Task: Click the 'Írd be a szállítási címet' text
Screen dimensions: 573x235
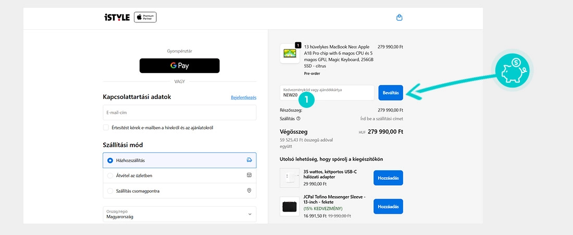Action: 381,118
